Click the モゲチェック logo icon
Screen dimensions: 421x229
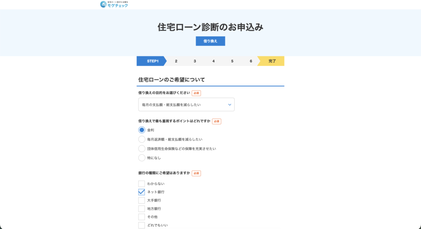click(103, 5)
